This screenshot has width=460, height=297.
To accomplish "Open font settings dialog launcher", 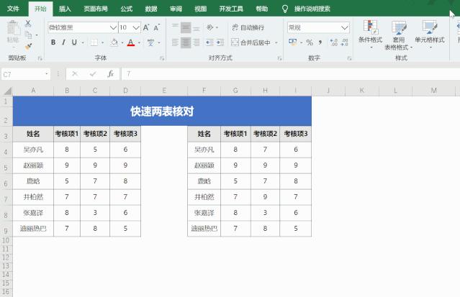I will pos(162,58).
